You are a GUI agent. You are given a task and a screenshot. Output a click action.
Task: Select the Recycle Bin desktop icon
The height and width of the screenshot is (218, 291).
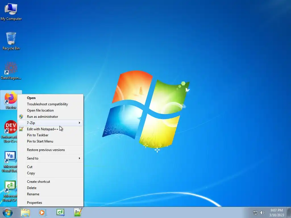point(11,41)
